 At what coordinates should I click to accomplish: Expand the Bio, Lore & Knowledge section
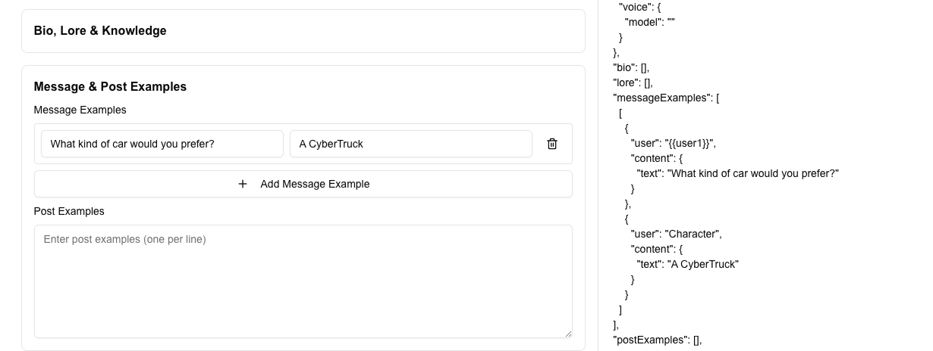point(303,31)
